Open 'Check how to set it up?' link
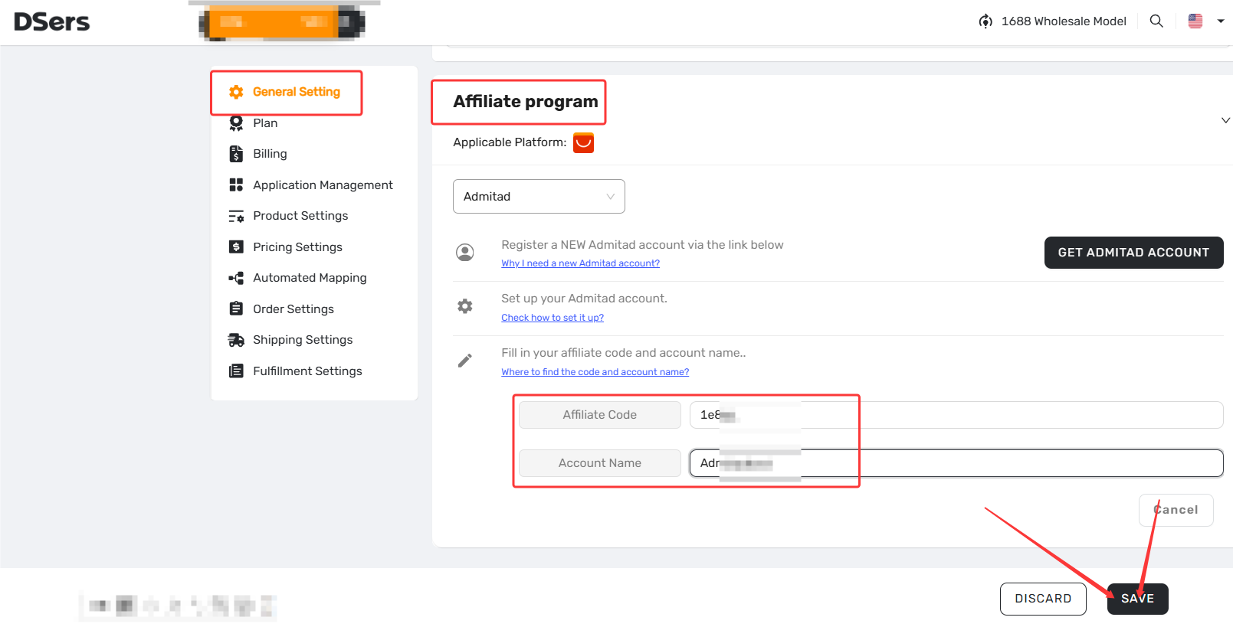This screenshot has height=627, width=1233. click(553, 318)
